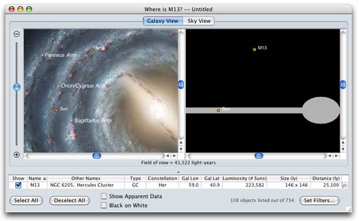Click left arrow under the galaxy map
This screenshot has width=359, height=221.
(168, 156)
